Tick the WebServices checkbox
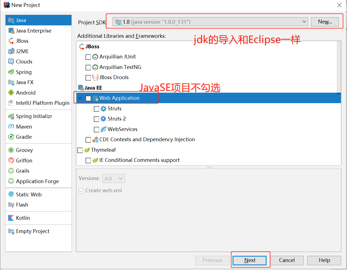 coord(96,129)
